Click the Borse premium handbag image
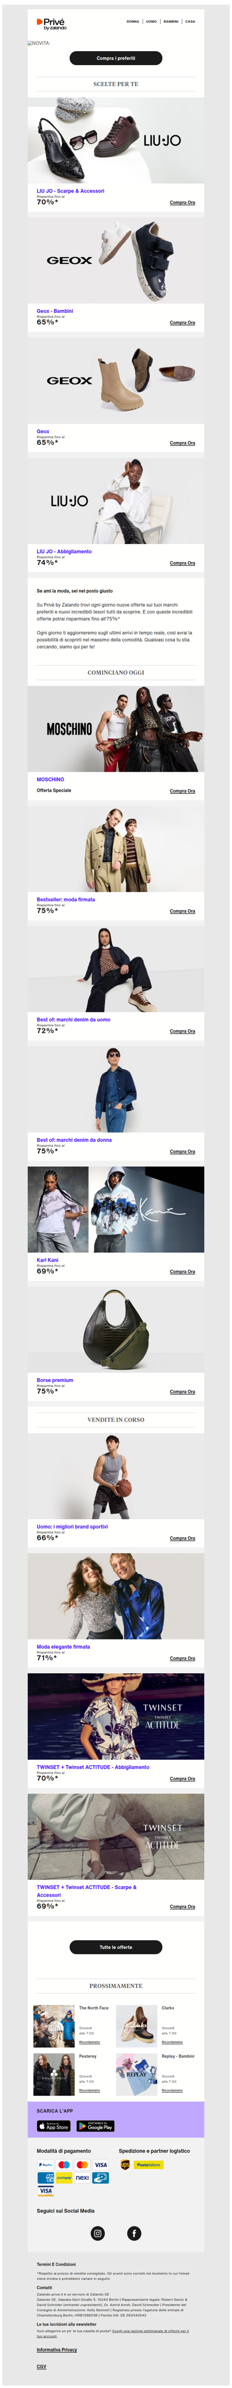This screenshot has width=232, height=2388. [x=115, y=1330]
